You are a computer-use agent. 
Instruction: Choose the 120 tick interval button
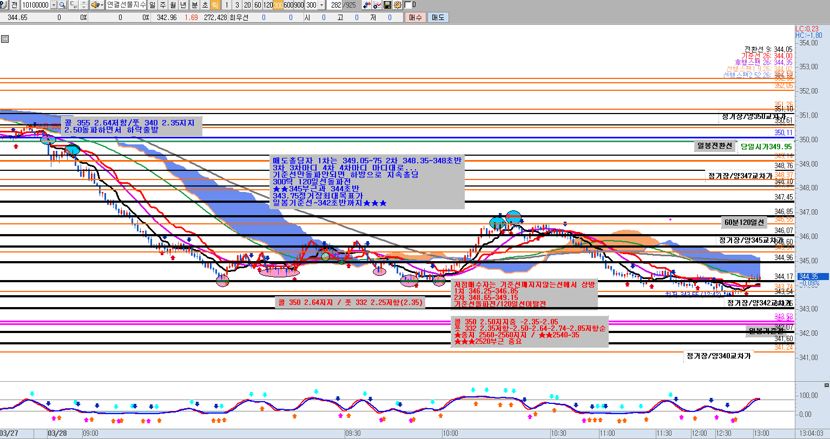click(267, 5)
